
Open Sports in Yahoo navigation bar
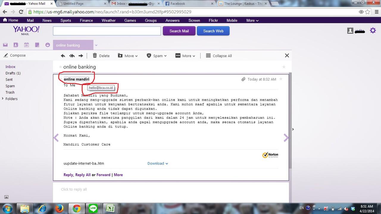(x=66, y=21)
